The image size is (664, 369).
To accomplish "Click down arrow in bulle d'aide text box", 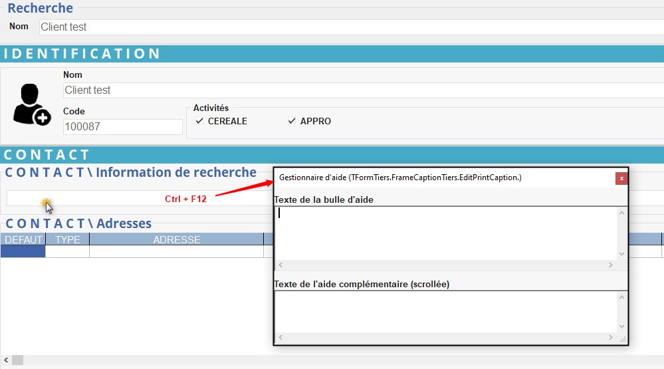I will tap(621, 254).
